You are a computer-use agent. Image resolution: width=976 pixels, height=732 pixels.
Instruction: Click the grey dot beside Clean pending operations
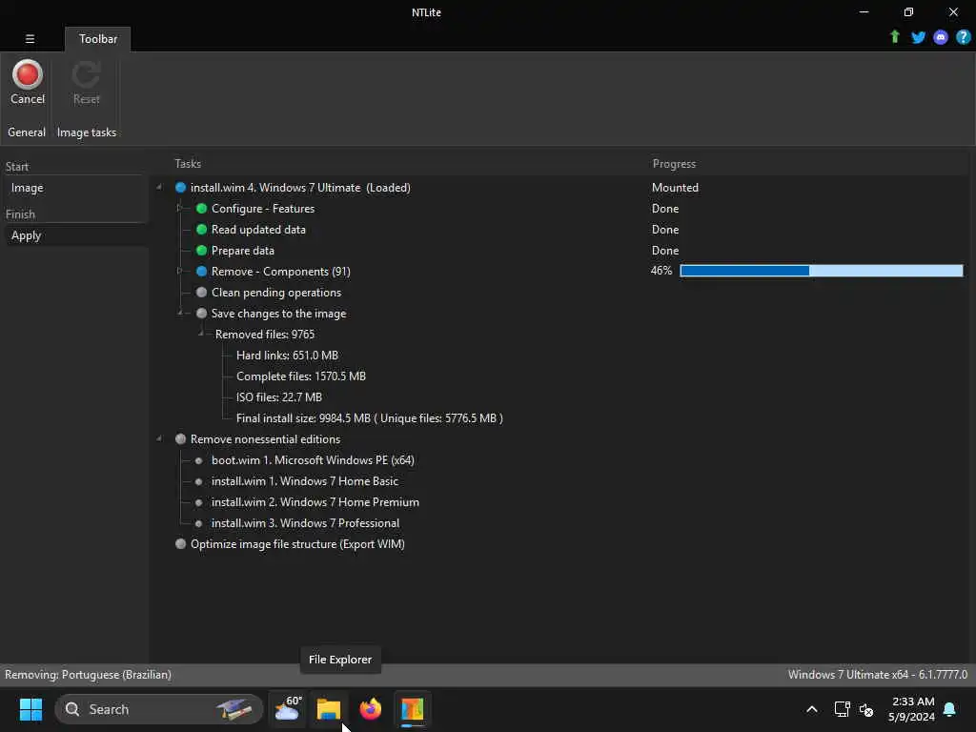coord(201,293)
